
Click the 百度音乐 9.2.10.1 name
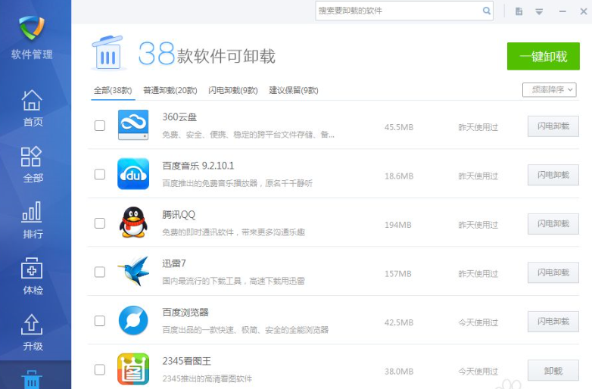pos(198,166)
